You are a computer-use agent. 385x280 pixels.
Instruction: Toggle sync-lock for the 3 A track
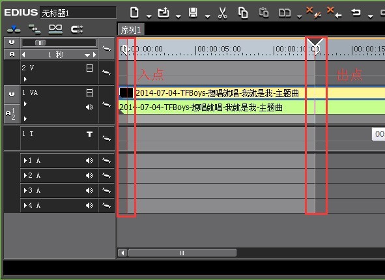tap(106, 190)
